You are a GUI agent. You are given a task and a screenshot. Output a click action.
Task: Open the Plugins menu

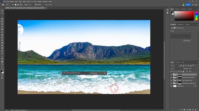click(x=40, y=2)
